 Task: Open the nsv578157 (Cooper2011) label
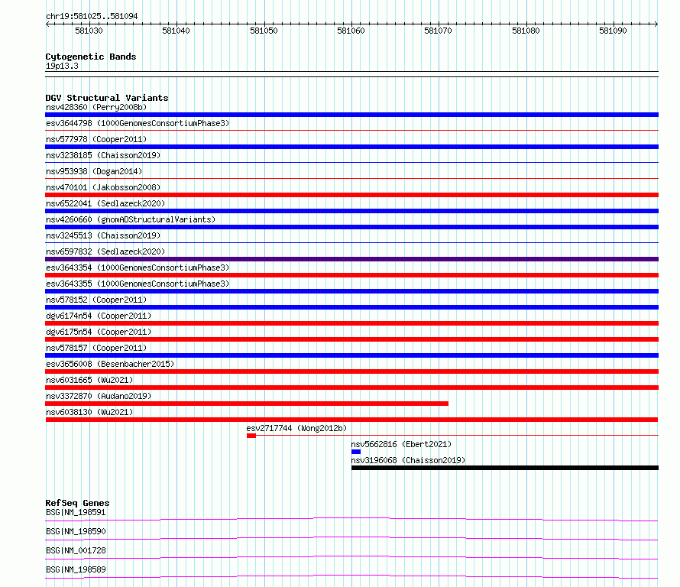point(96,348)
